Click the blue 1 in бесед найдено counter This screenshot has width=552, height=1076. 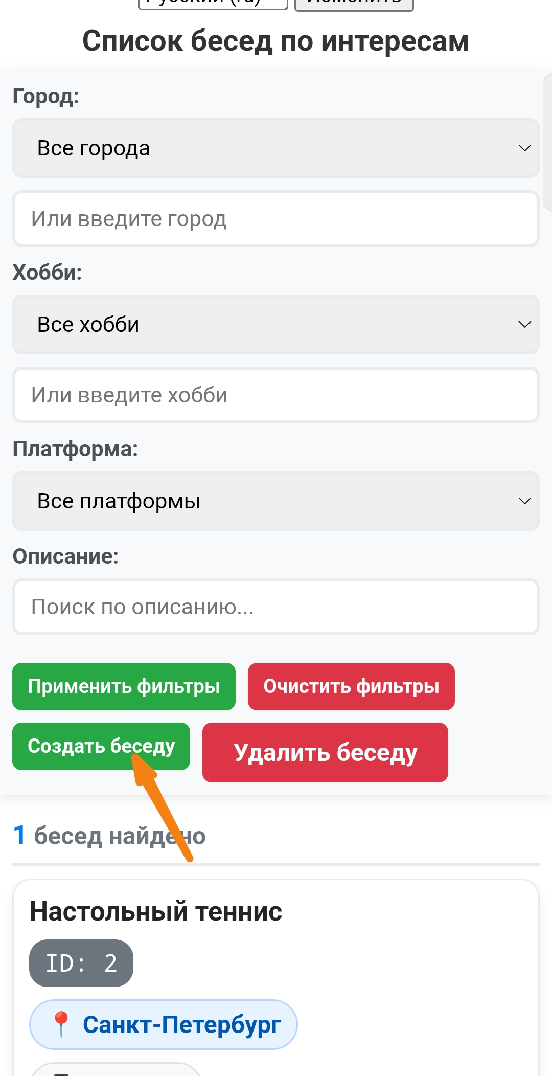(18, 836)
